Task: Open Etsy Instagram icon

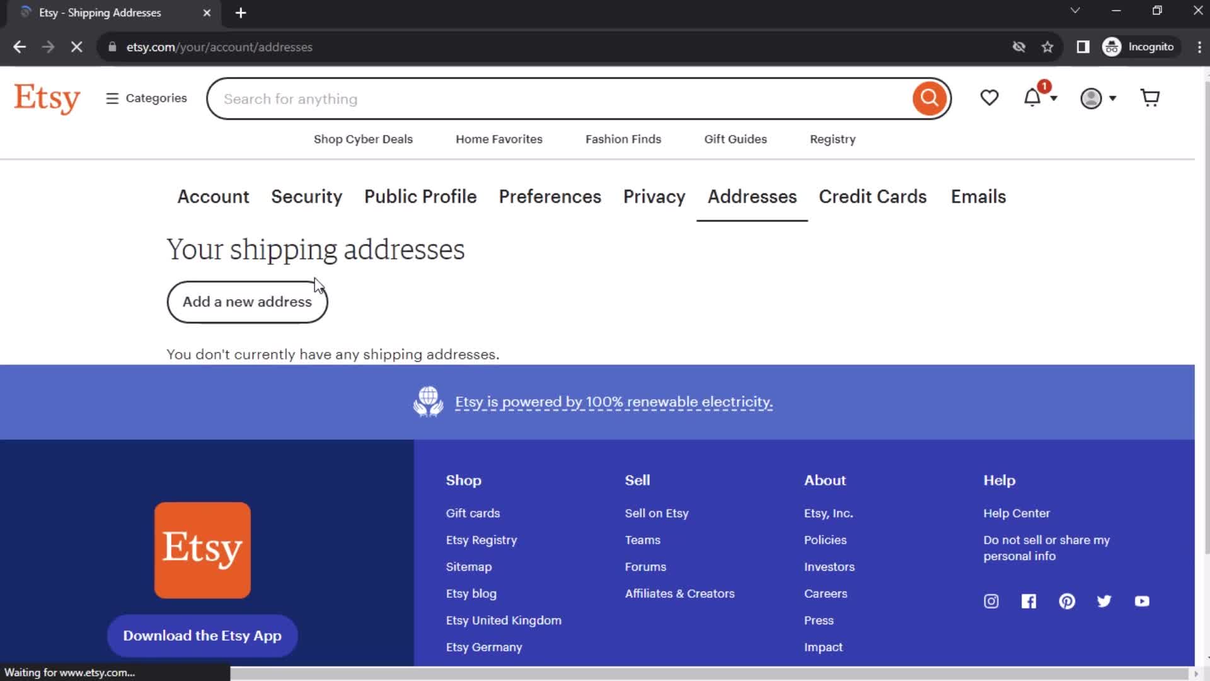Action: click(x=991, y=601)
